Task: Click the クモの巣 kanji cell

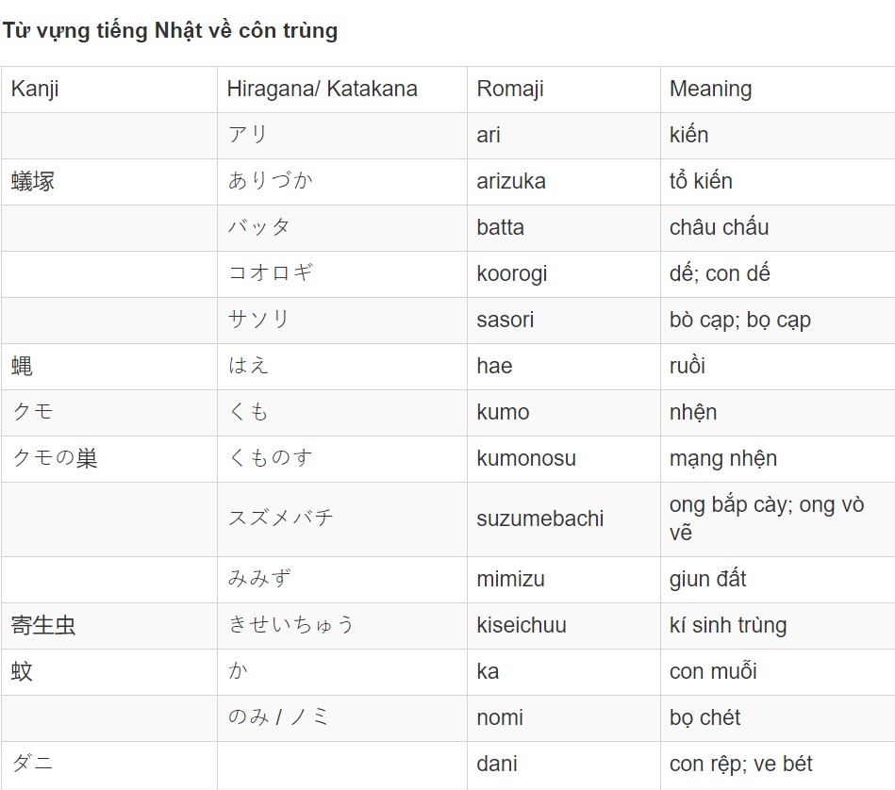Action: pos(109,459)
